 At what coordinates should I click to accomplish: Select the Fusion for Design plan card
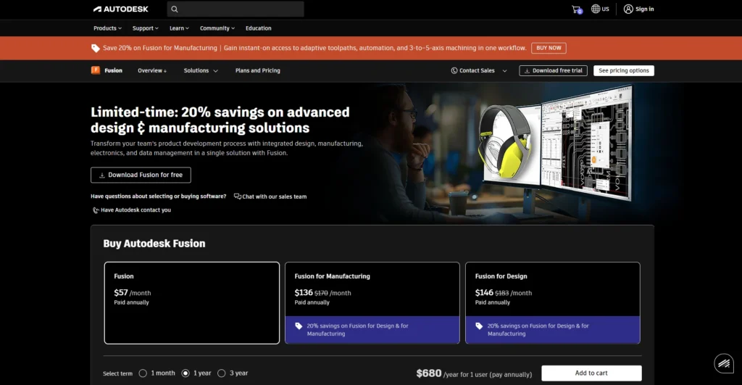point(553,303)
